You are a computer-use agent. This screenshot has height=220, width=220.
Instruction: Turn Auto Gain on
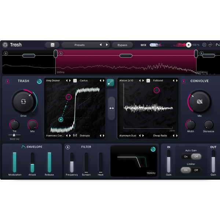coord(186,156)
